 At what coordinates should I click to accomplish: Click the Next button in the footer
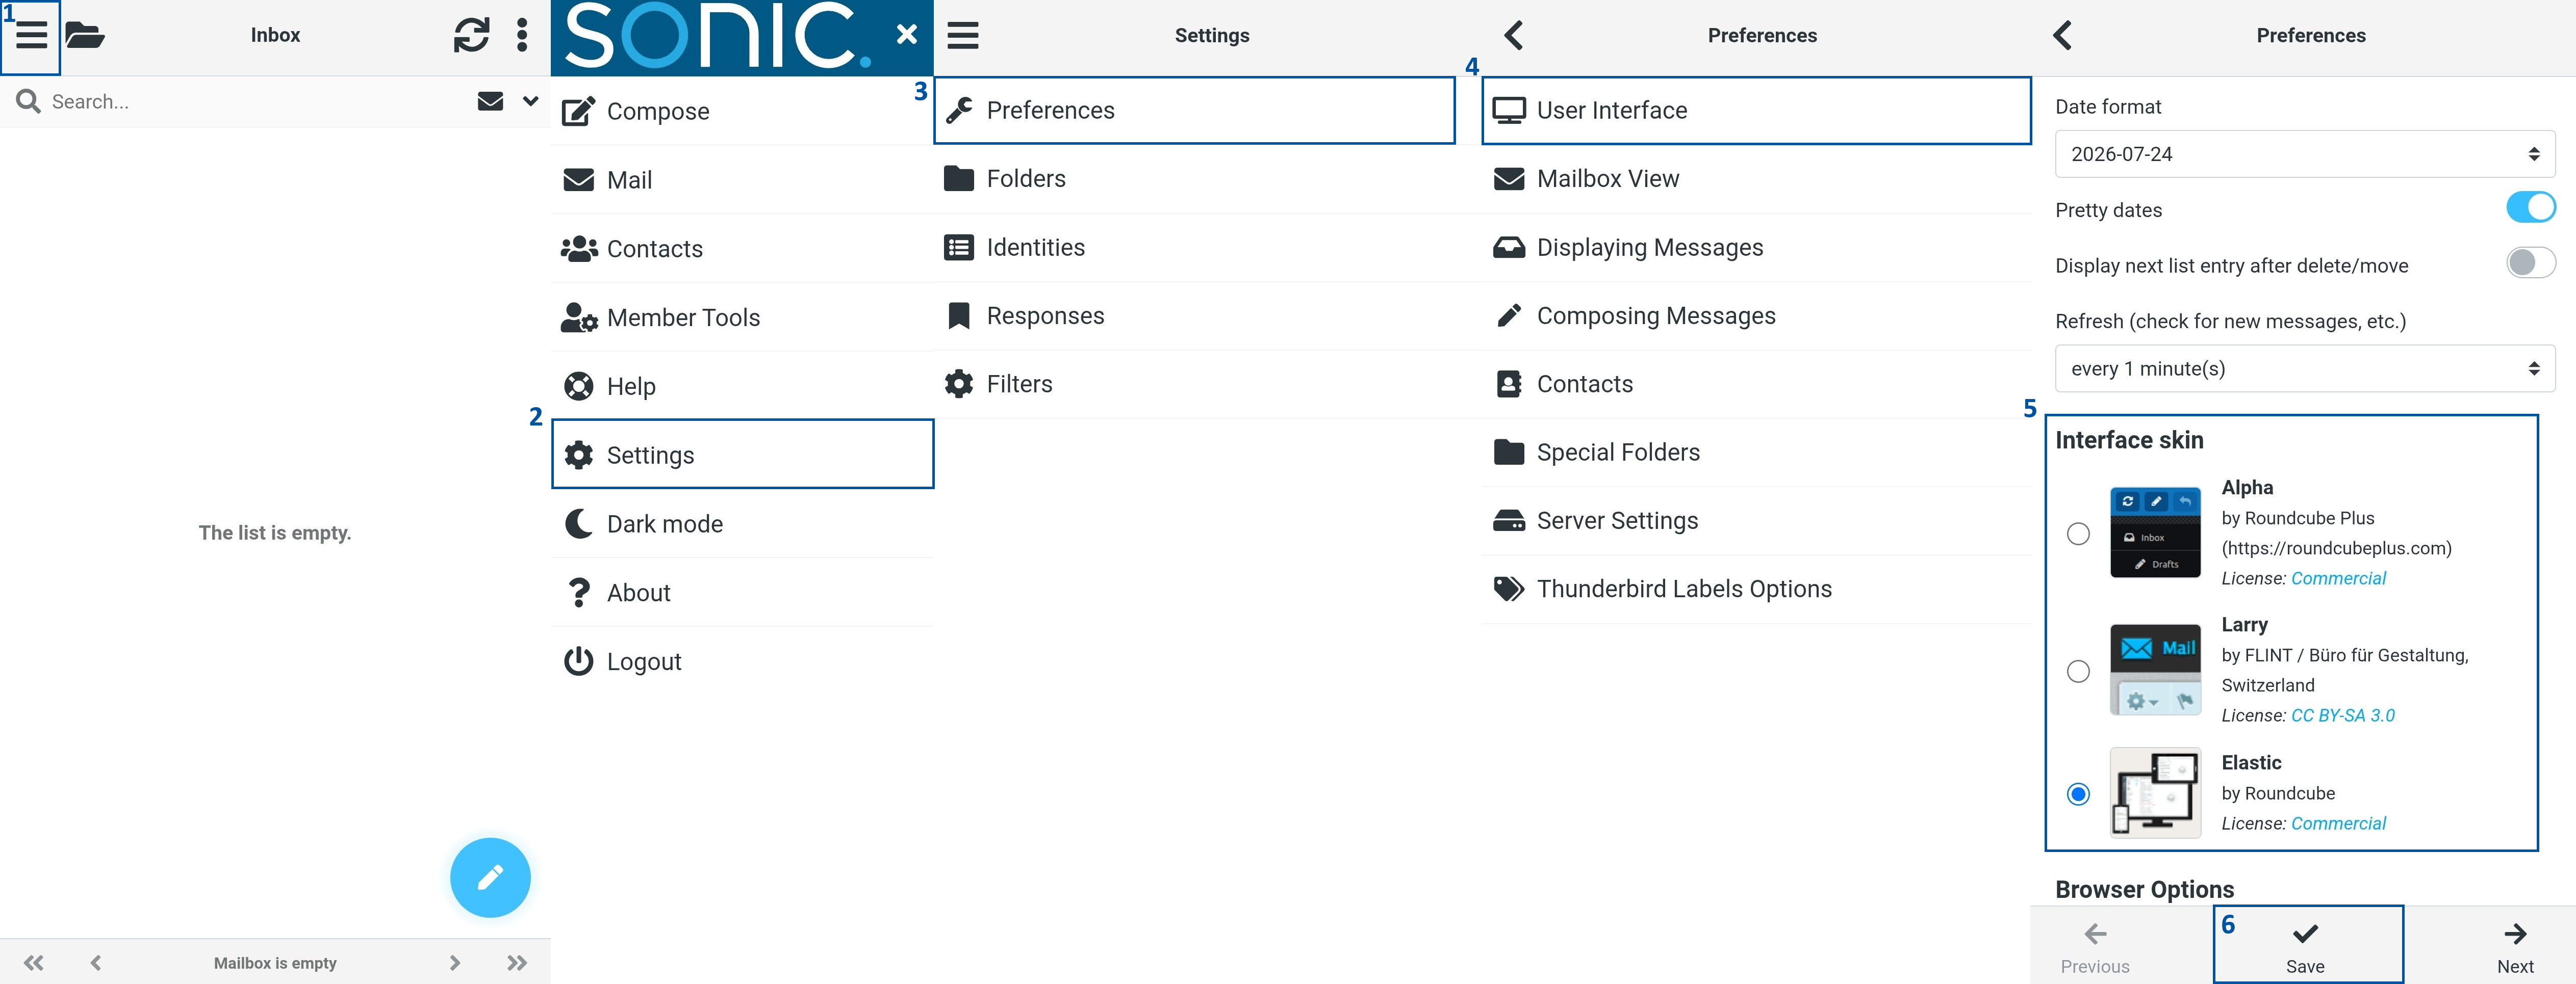pyautogui.click(x=2515, y=947)
